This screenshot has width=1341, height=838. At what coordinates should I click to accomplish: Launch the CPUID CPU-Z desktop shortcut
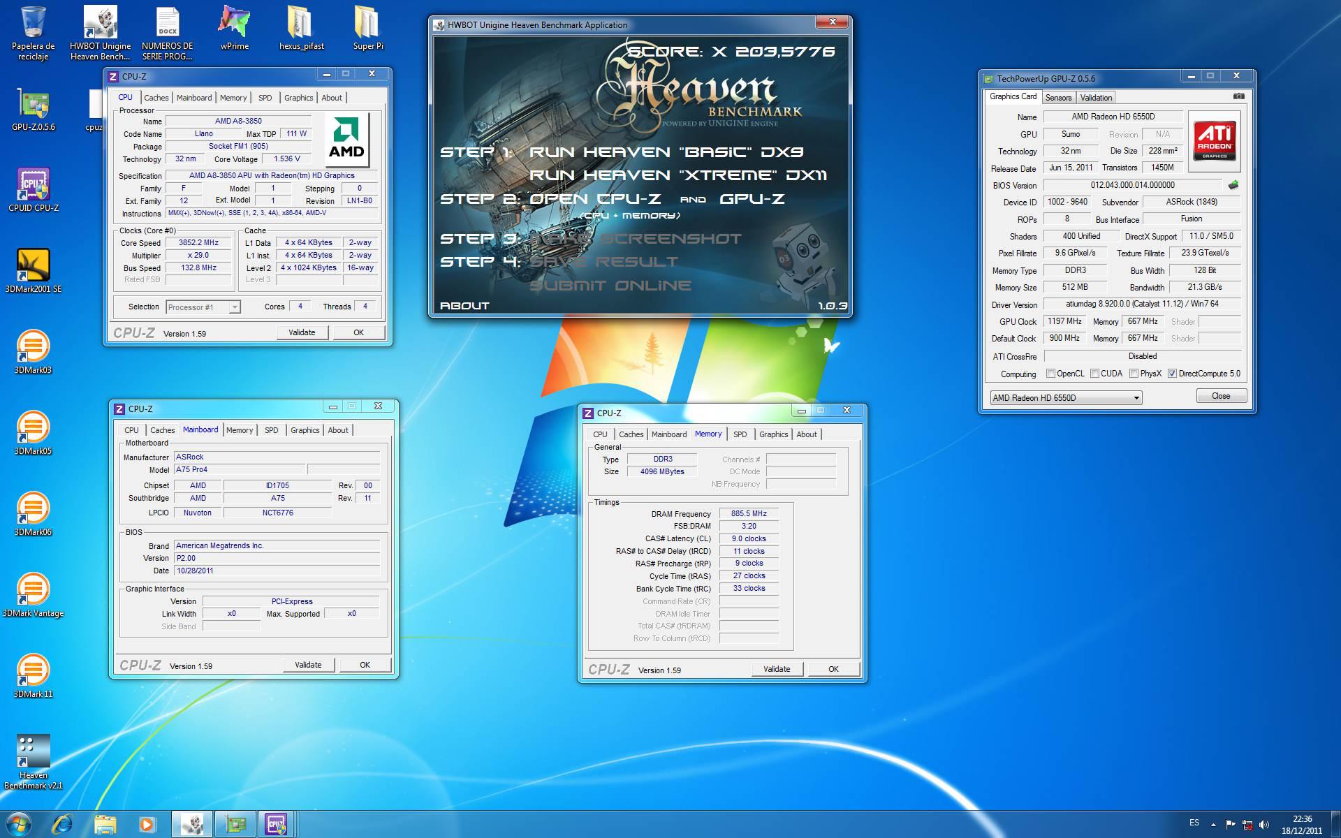pyautogui.click(x=33, y=190)
